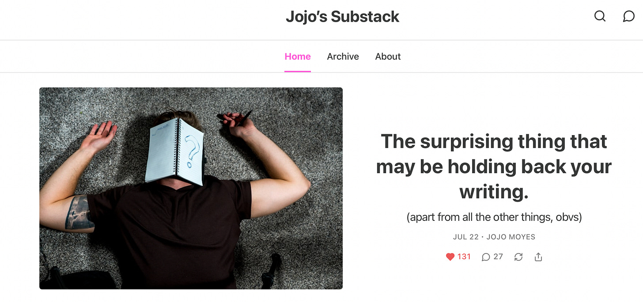
Task: Share the post with the upload arrow icon
Action: [538, 257]
